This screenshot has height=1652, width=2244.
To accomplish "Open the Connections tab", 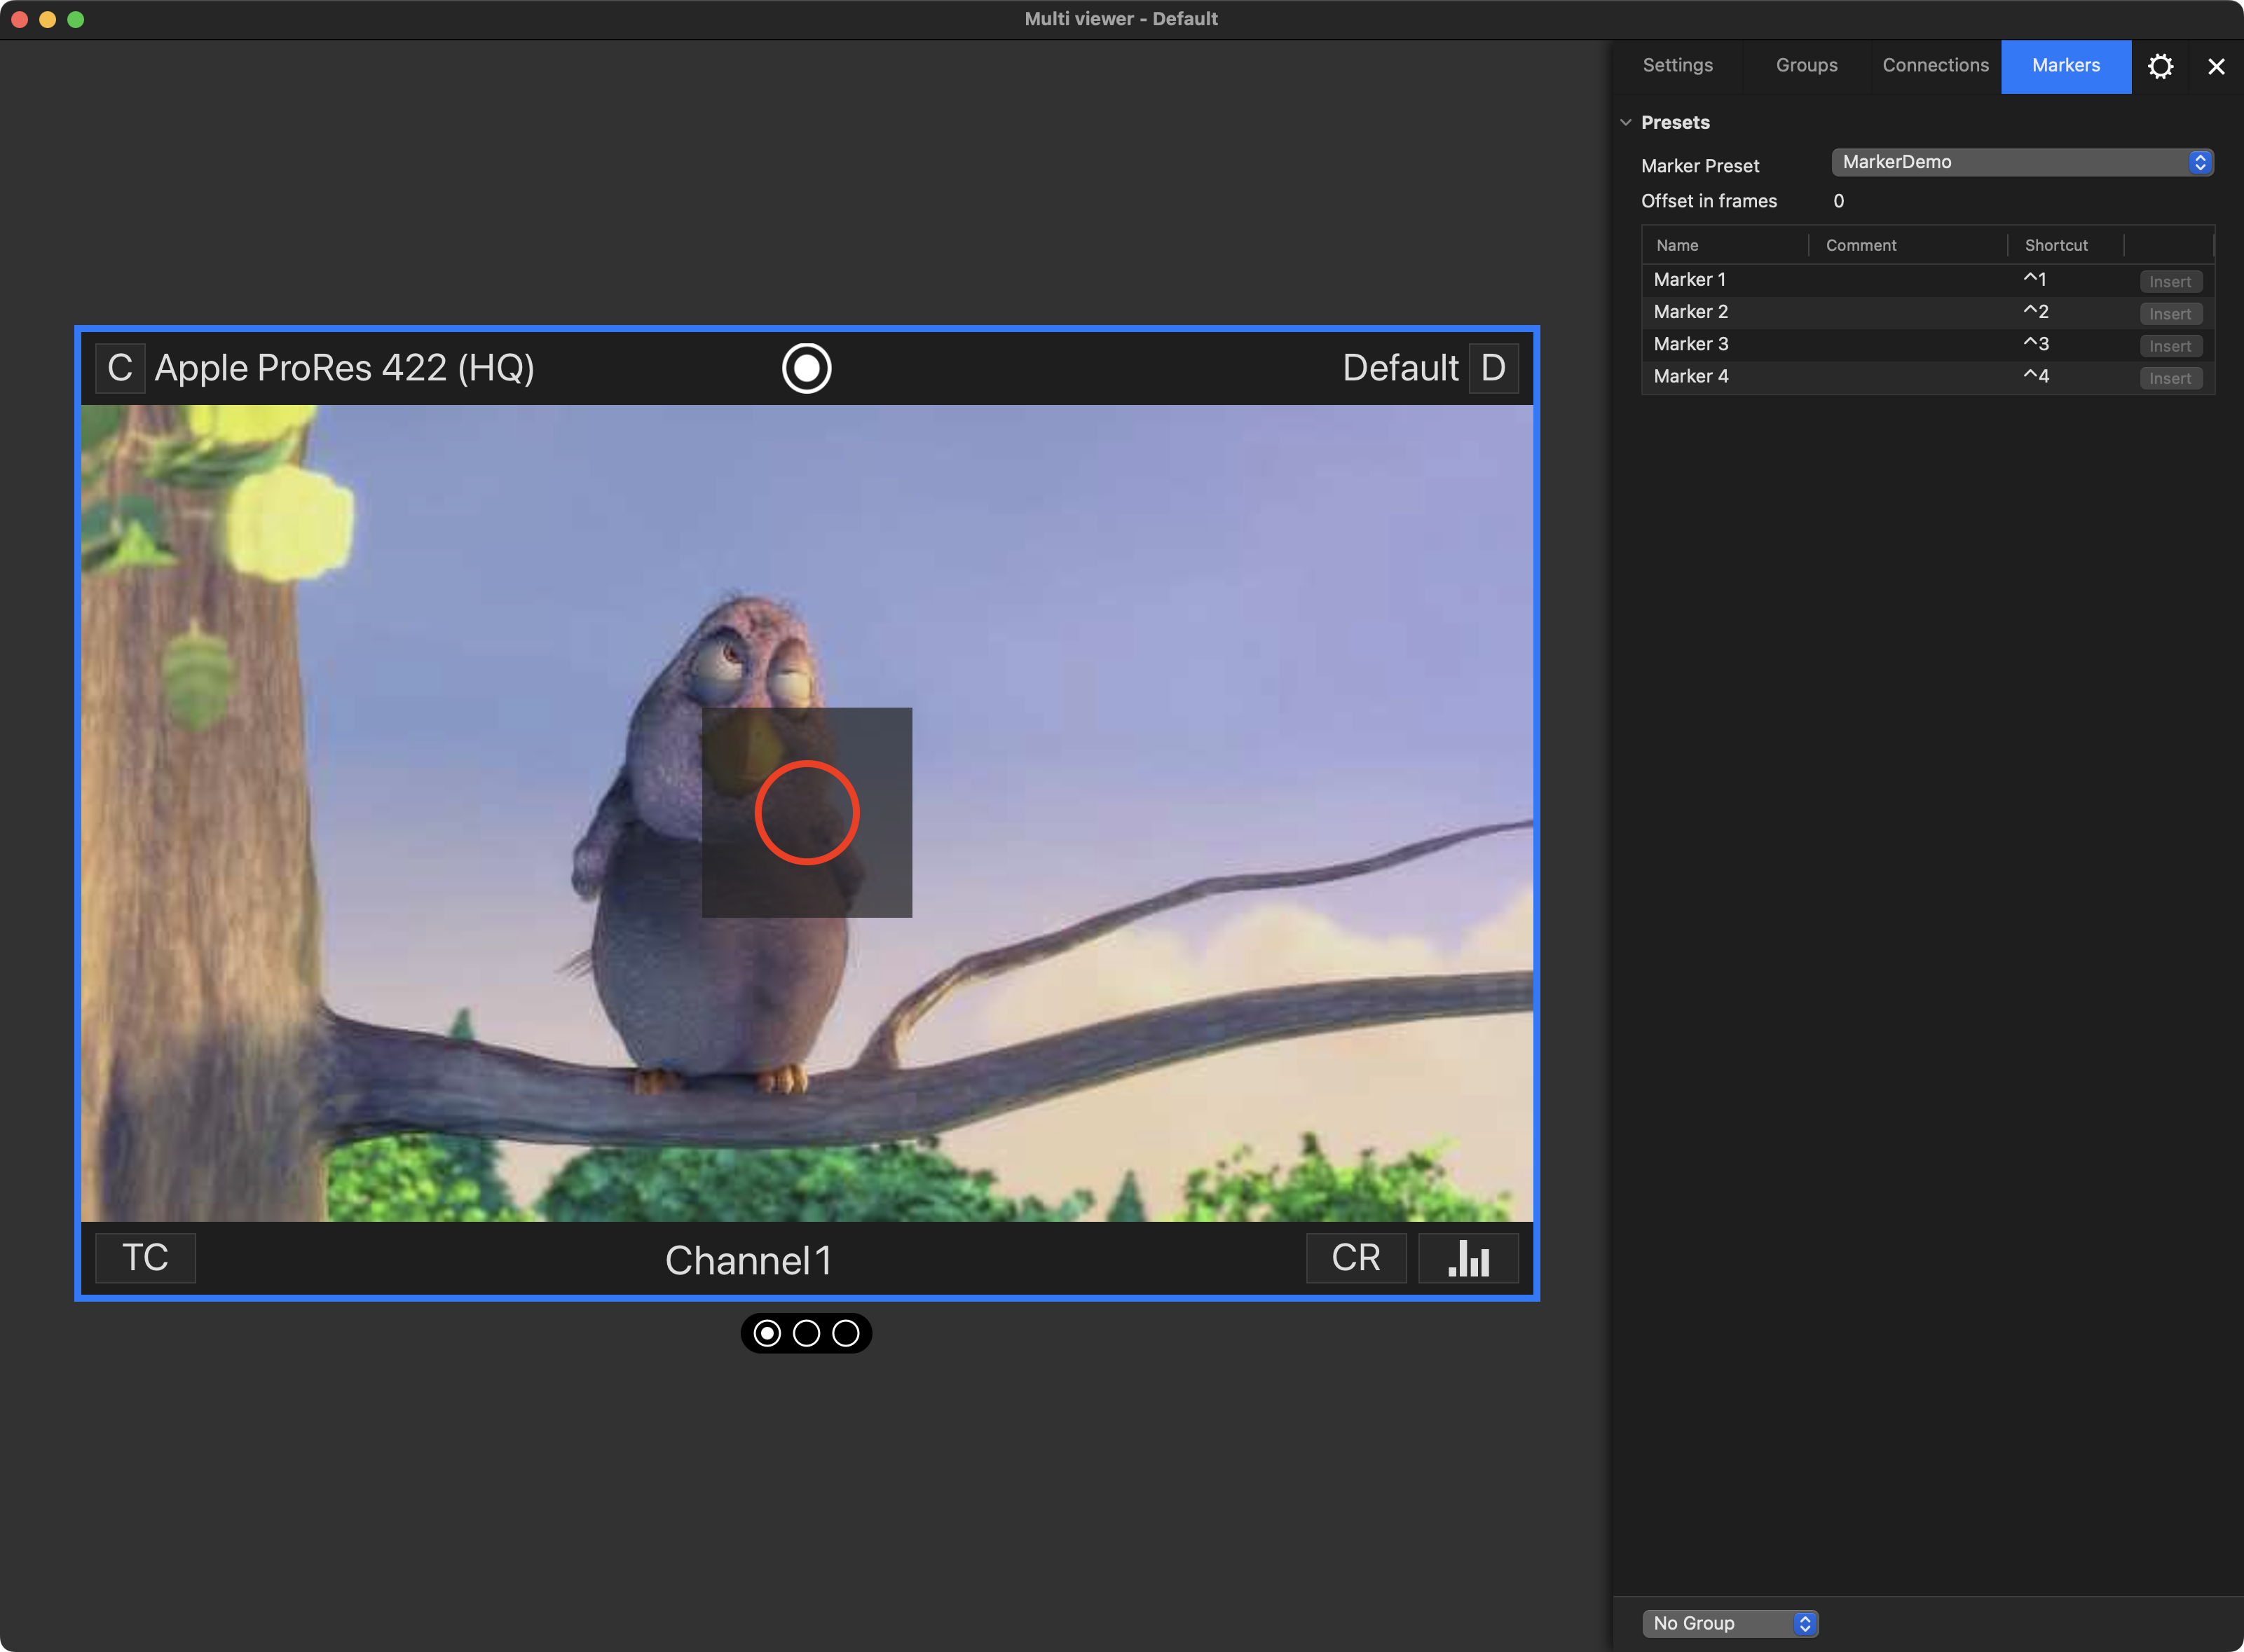I will (1936, 66).
